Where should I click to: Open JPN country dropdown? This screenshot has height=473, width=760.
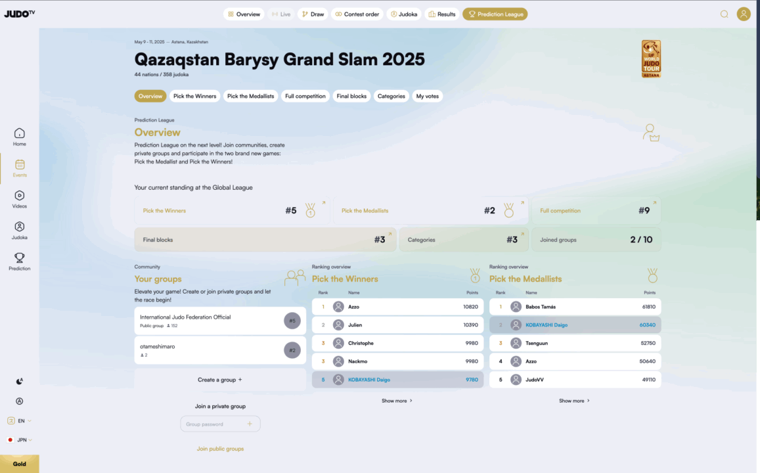point(20,440)
